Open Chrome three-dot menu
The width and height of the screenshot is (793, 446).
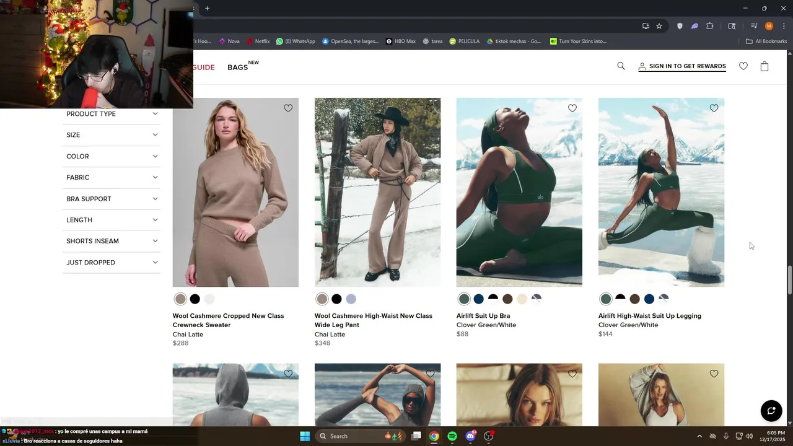[784, 26]
